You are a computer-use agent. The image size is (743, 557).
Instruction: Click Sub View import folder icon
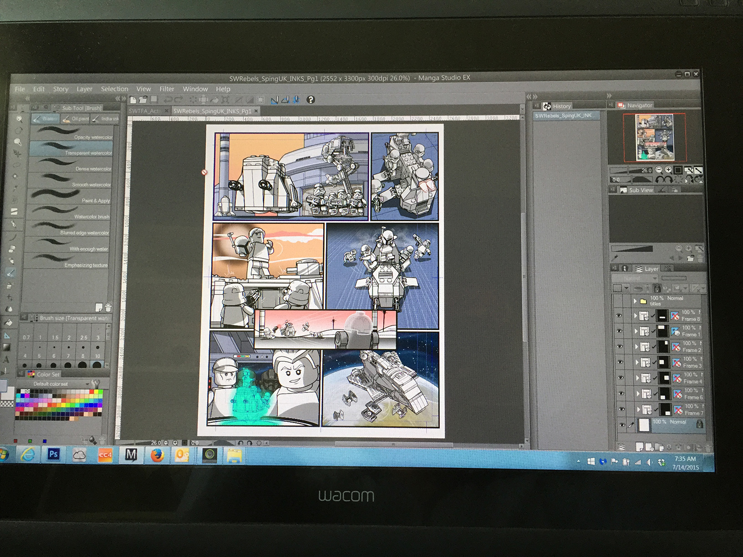coord(691,258)
